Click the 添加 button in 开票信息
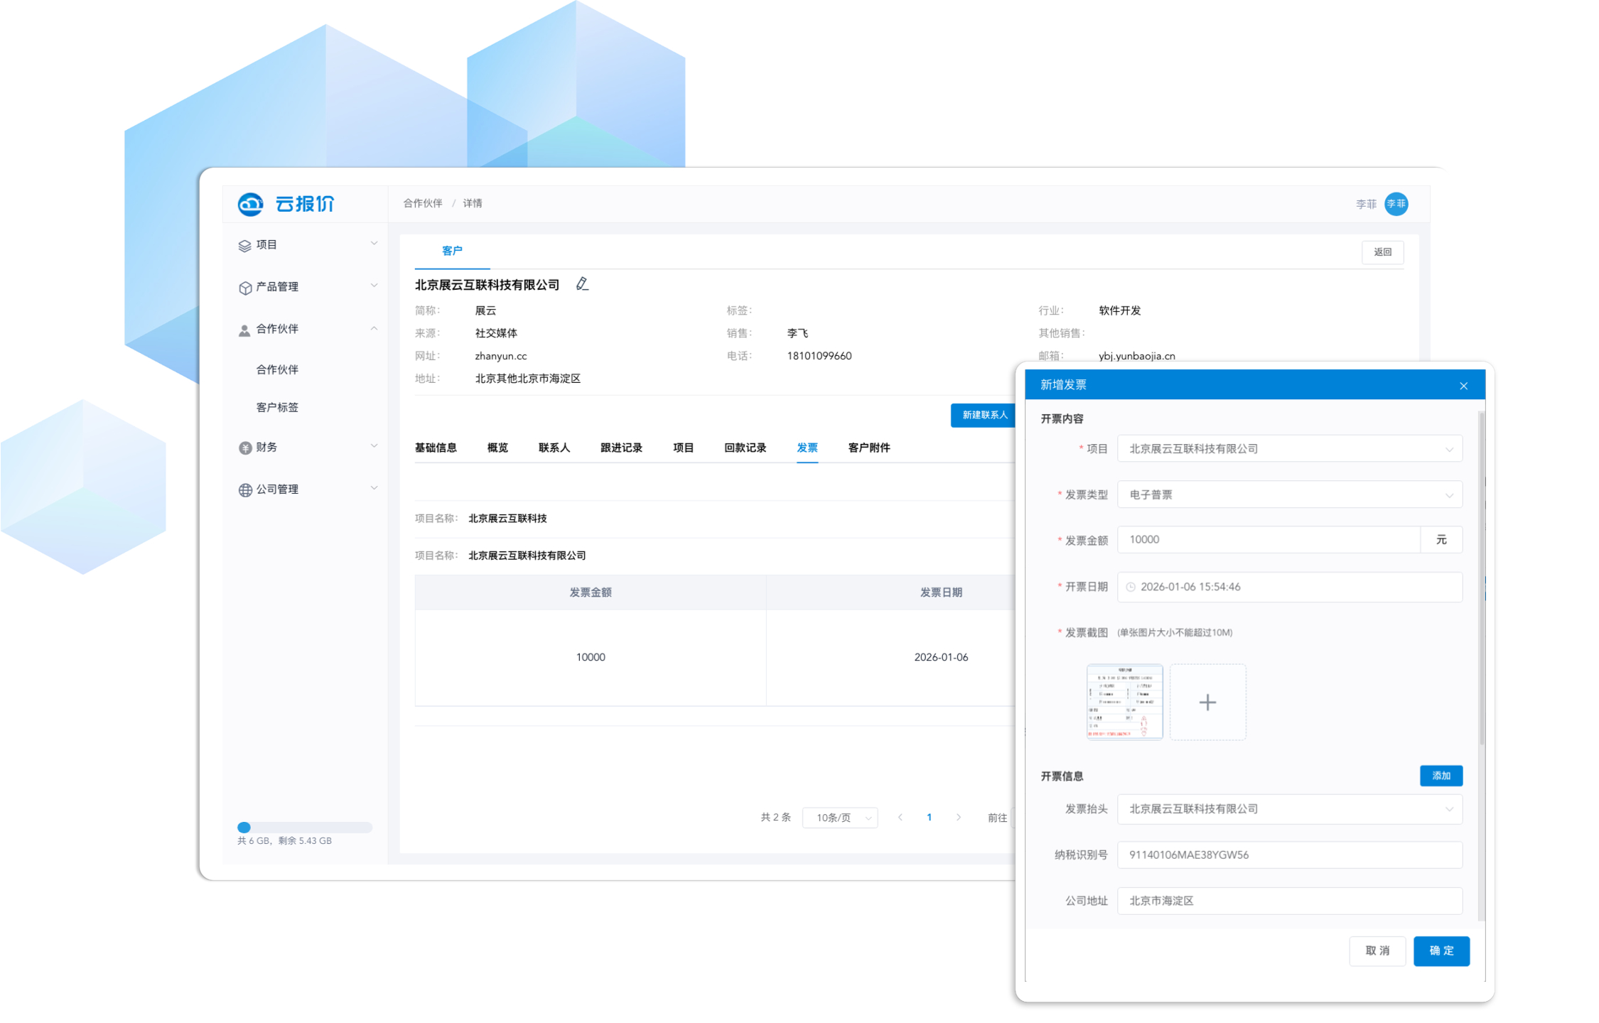Image resolution: width=1599 pixels, height=1023 pixels. (1441, 776)
